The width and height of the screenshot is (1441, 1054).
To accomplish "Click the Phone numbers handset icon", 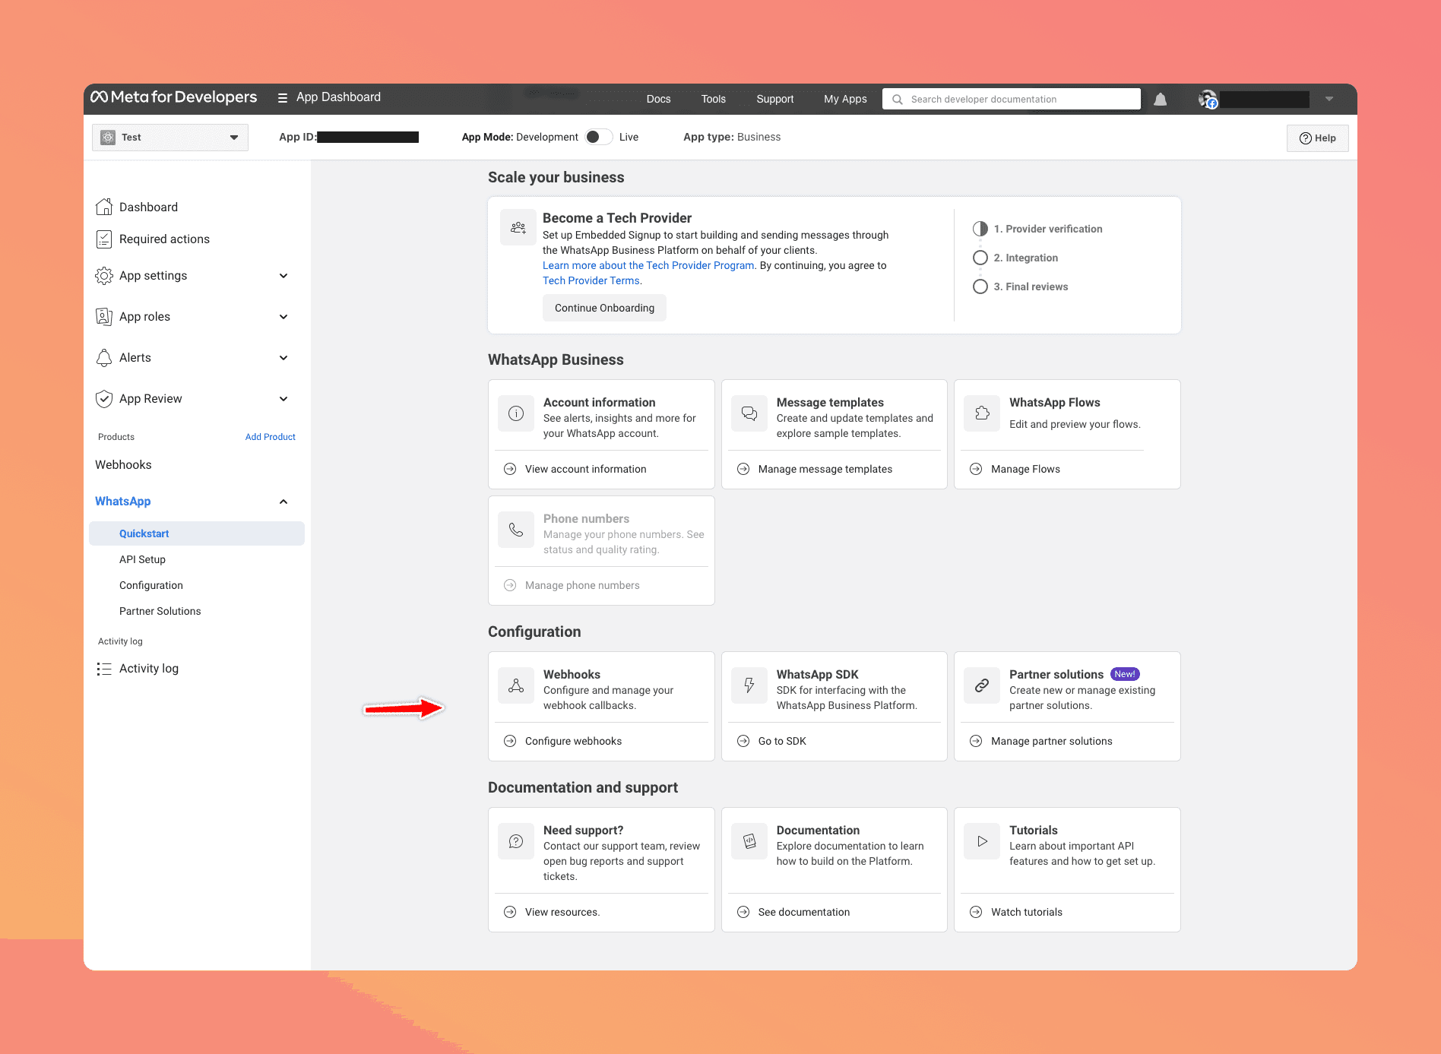I will [x=516, y=530].
